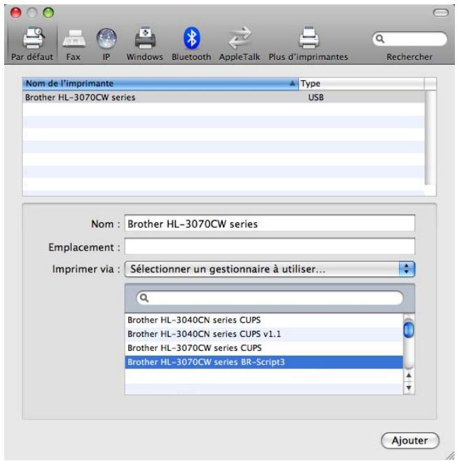Click the Nom text field
This screenshot has height=461, width=457.
tap(270, 224)
